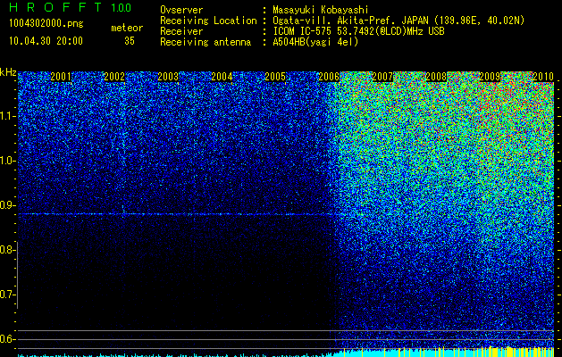
Task: Click the 0.6 kHz axis label
Action: coord(6,339)
